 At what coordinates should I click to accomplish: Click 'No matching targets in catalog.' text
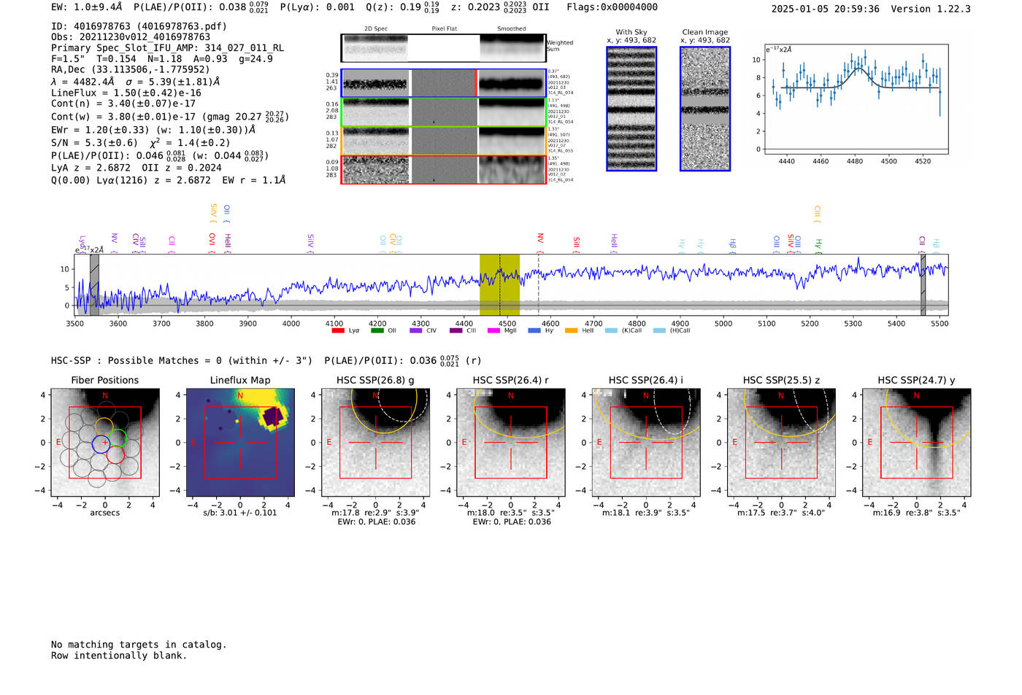click(x=139, y=645)
